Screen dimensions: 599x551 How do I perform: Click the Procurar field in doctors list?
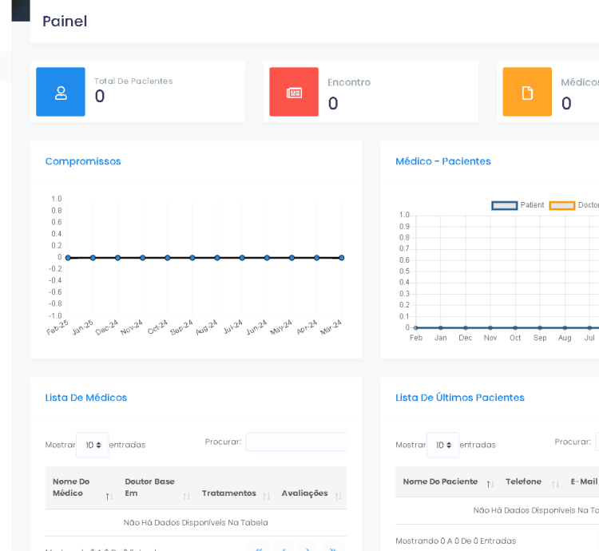296,442
